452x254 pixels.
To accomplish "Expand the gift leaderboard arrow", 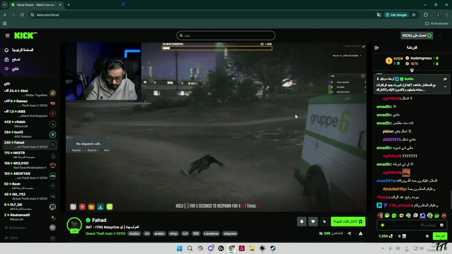I will tap(412, 71).
